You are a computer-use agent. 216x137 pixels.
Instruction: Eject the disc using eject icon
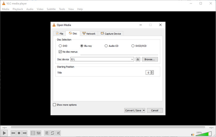[138, 59]
